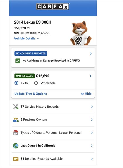Click the globe Last Owned icon
123x168 pixels.
16,146
